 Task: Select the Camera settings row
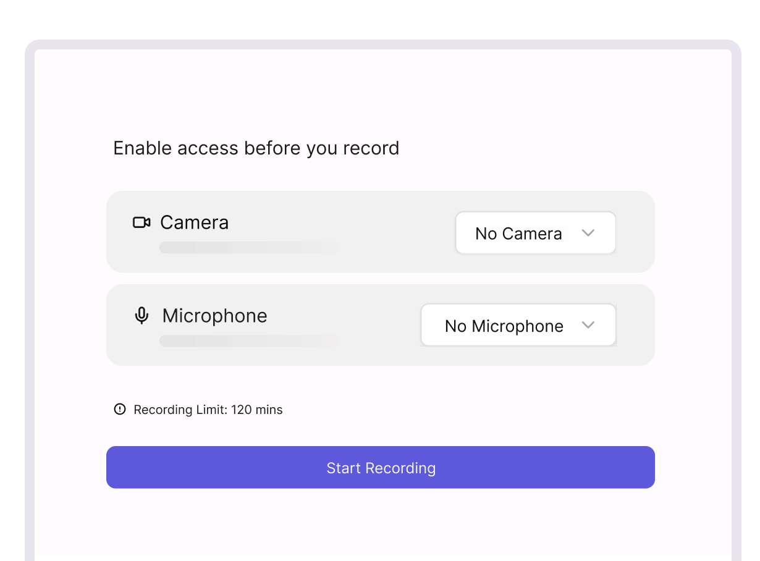tap(381, 232)
